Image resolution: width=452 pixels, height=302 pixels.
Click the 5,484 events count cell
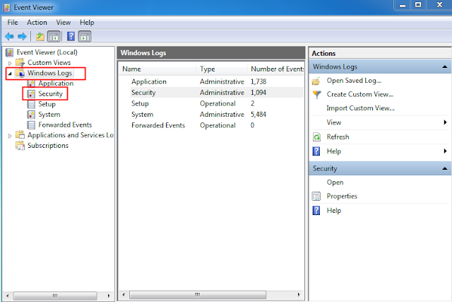point(258,115)
